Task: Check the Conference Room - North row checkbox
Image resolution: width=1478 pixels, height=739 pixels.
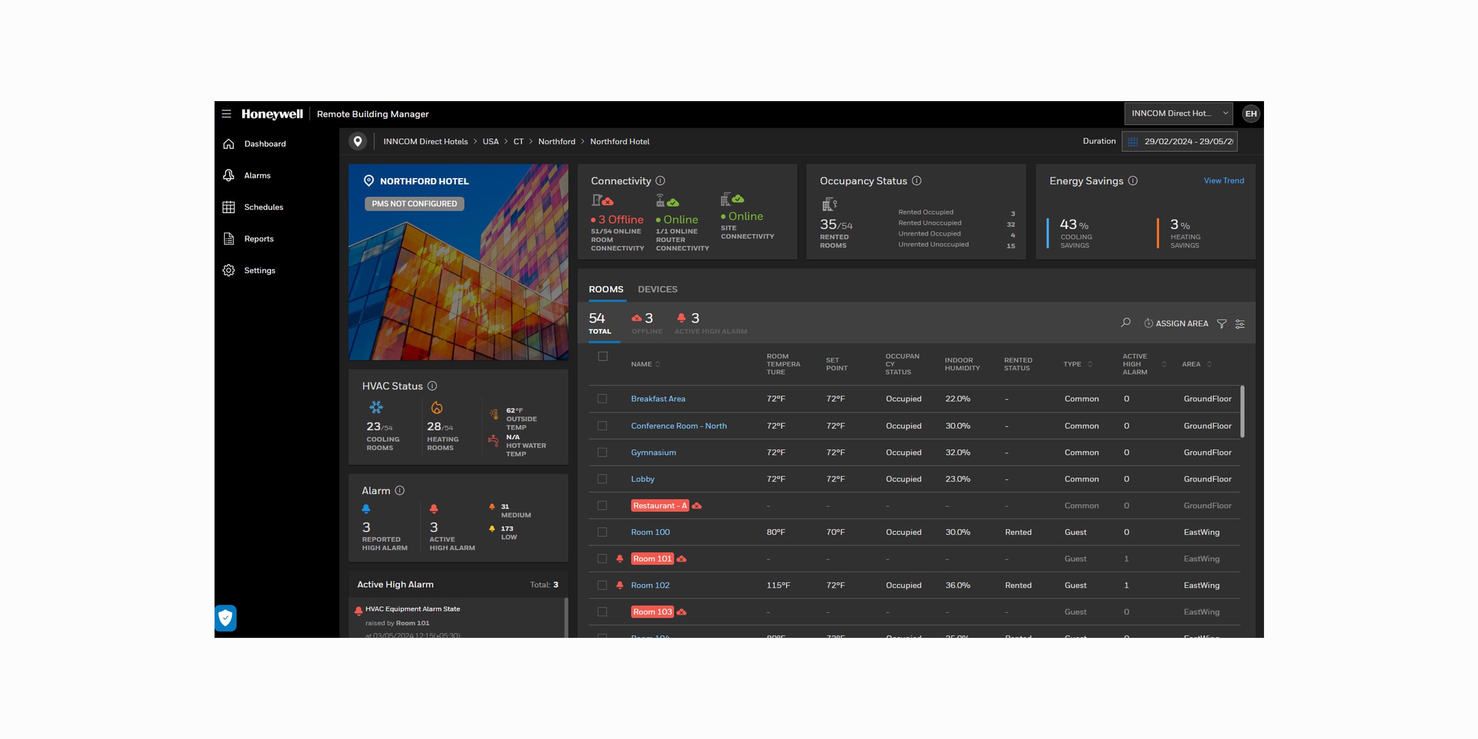Action: point(602,426)
